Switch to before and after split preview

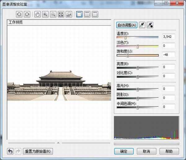(95, 14)
